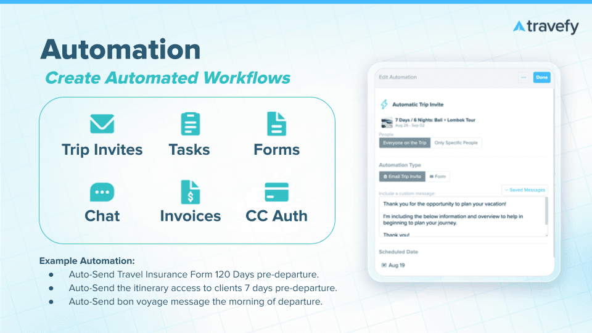The width and height of the screenshot is (592, 333).
Task: Select Everyone on the Trip option
Action: pyautogui.click(x=405, y=142)
